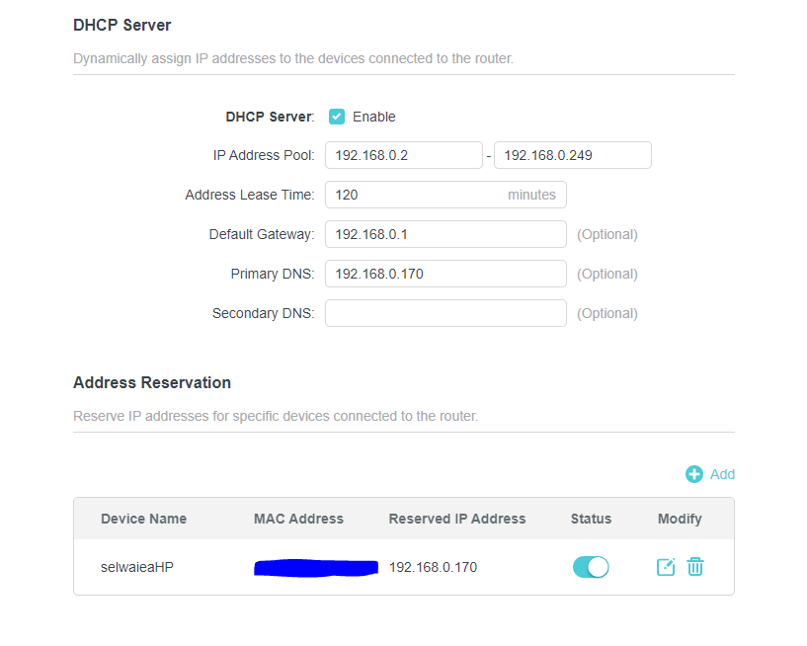Image resolution: width=807 pixels, height=646 pixels.
Task: Click the Modify column header
Action: point(680,519)
